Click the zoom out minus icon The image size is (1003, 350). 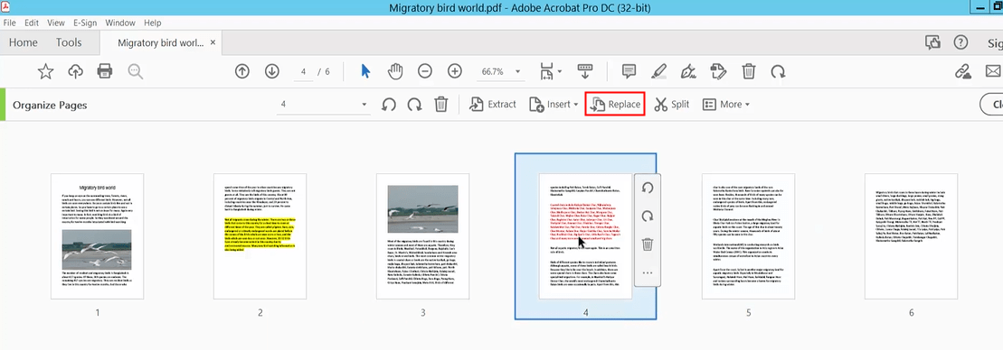(425, 71)
